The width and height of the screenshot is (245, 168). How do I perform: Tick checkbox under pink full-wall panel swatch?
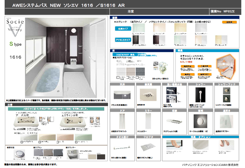coord(154,34)
